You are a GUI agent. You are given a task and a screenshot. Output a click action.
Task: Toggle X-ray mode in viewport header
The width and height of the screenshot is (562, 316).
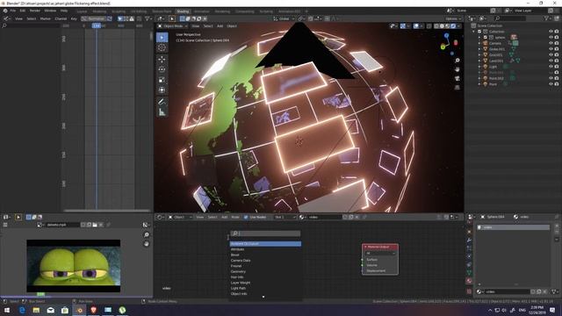pos(429,26)
